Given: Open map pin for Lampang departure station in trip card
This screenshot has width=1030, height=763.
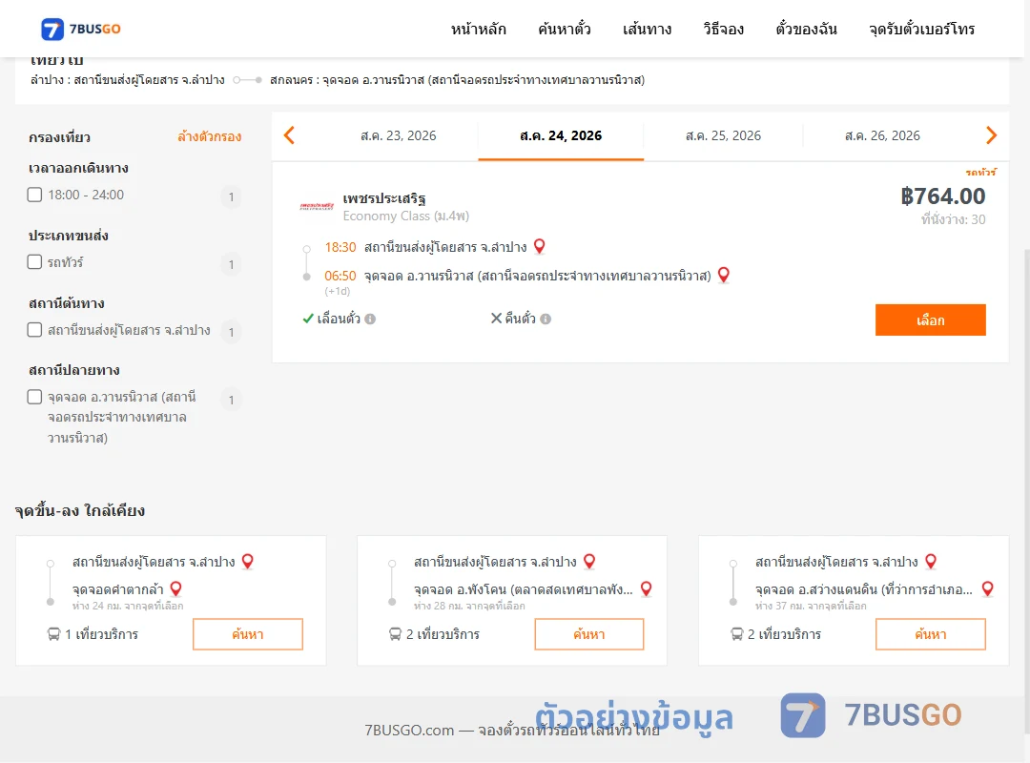Looking at the screenshot, I should coord(539,246).
